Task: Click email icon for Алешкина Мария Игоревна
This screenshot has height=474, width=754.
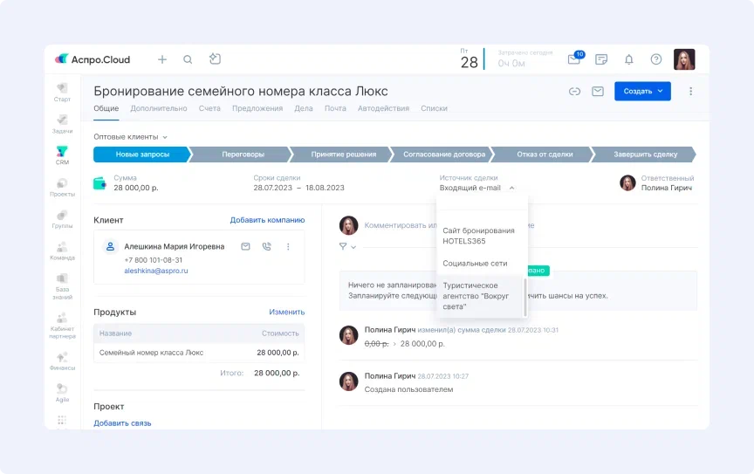Action: coord(245,246)
